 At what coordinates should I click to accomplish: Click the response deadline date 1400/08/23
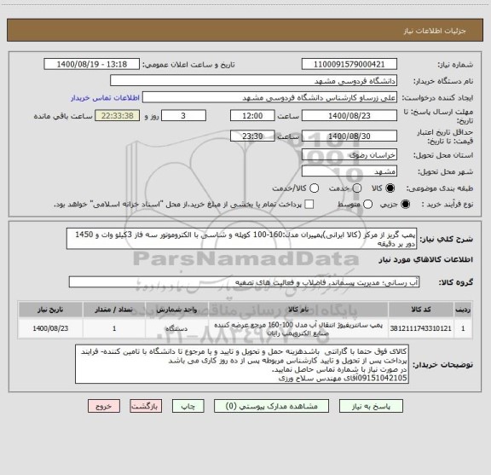click(349, 116)
